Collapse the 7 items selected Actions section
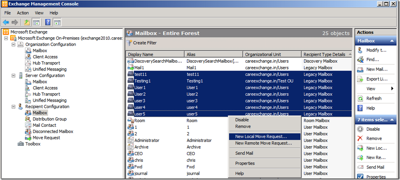This screenshot has height=180, width=400. 391,119
